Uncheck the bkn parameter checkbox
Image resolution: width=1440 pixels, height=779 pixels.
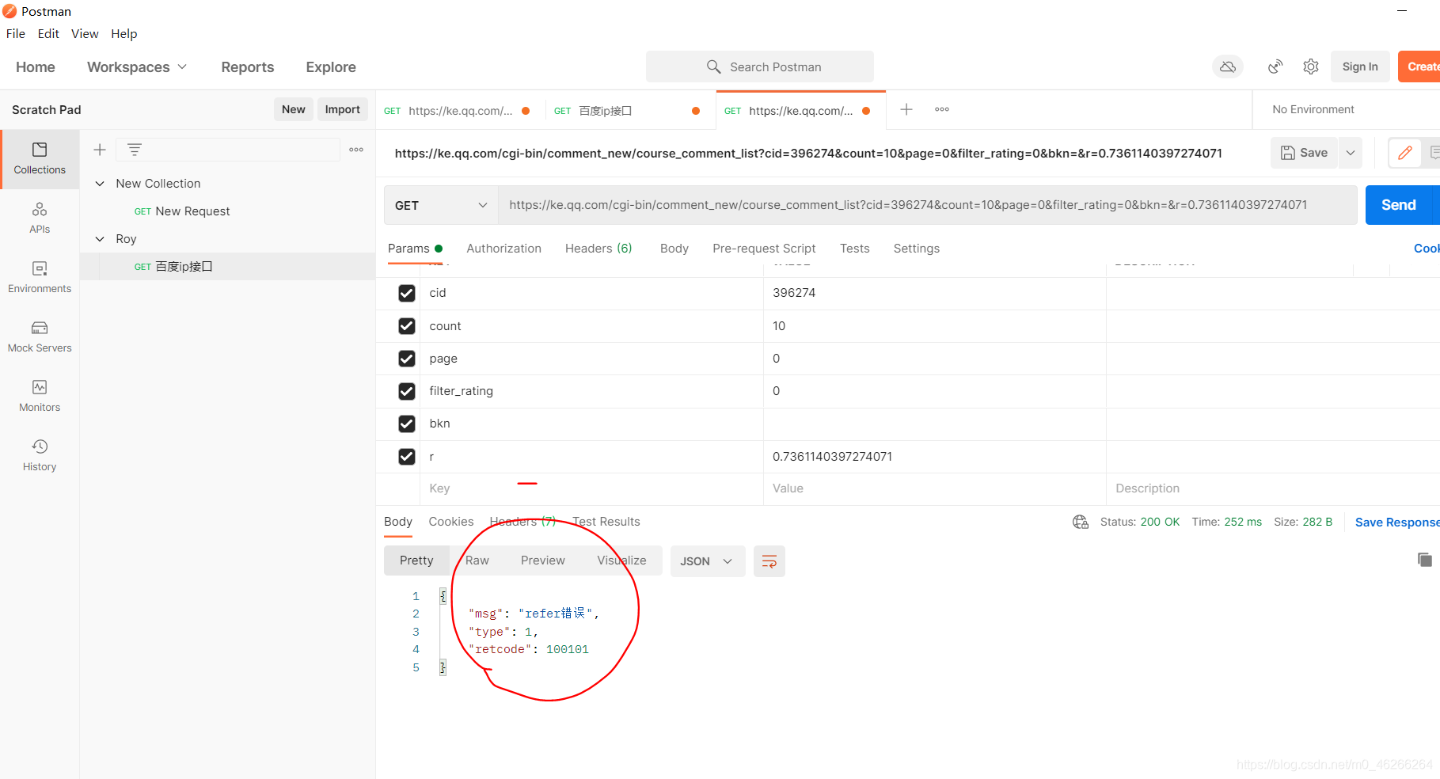pos(407,424)
